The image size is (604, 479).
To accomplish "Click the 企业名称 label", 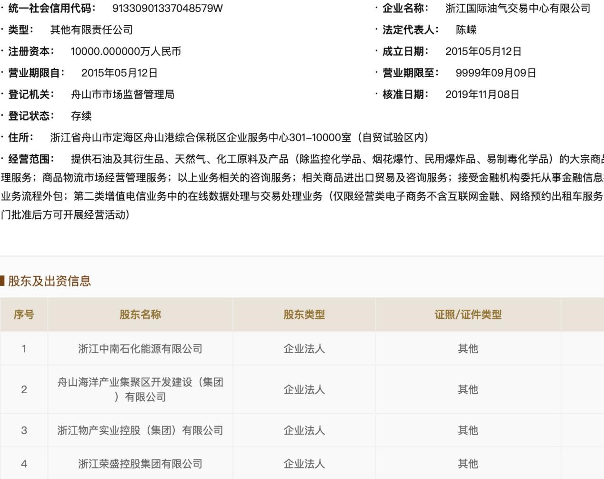I will coord(405,8).
